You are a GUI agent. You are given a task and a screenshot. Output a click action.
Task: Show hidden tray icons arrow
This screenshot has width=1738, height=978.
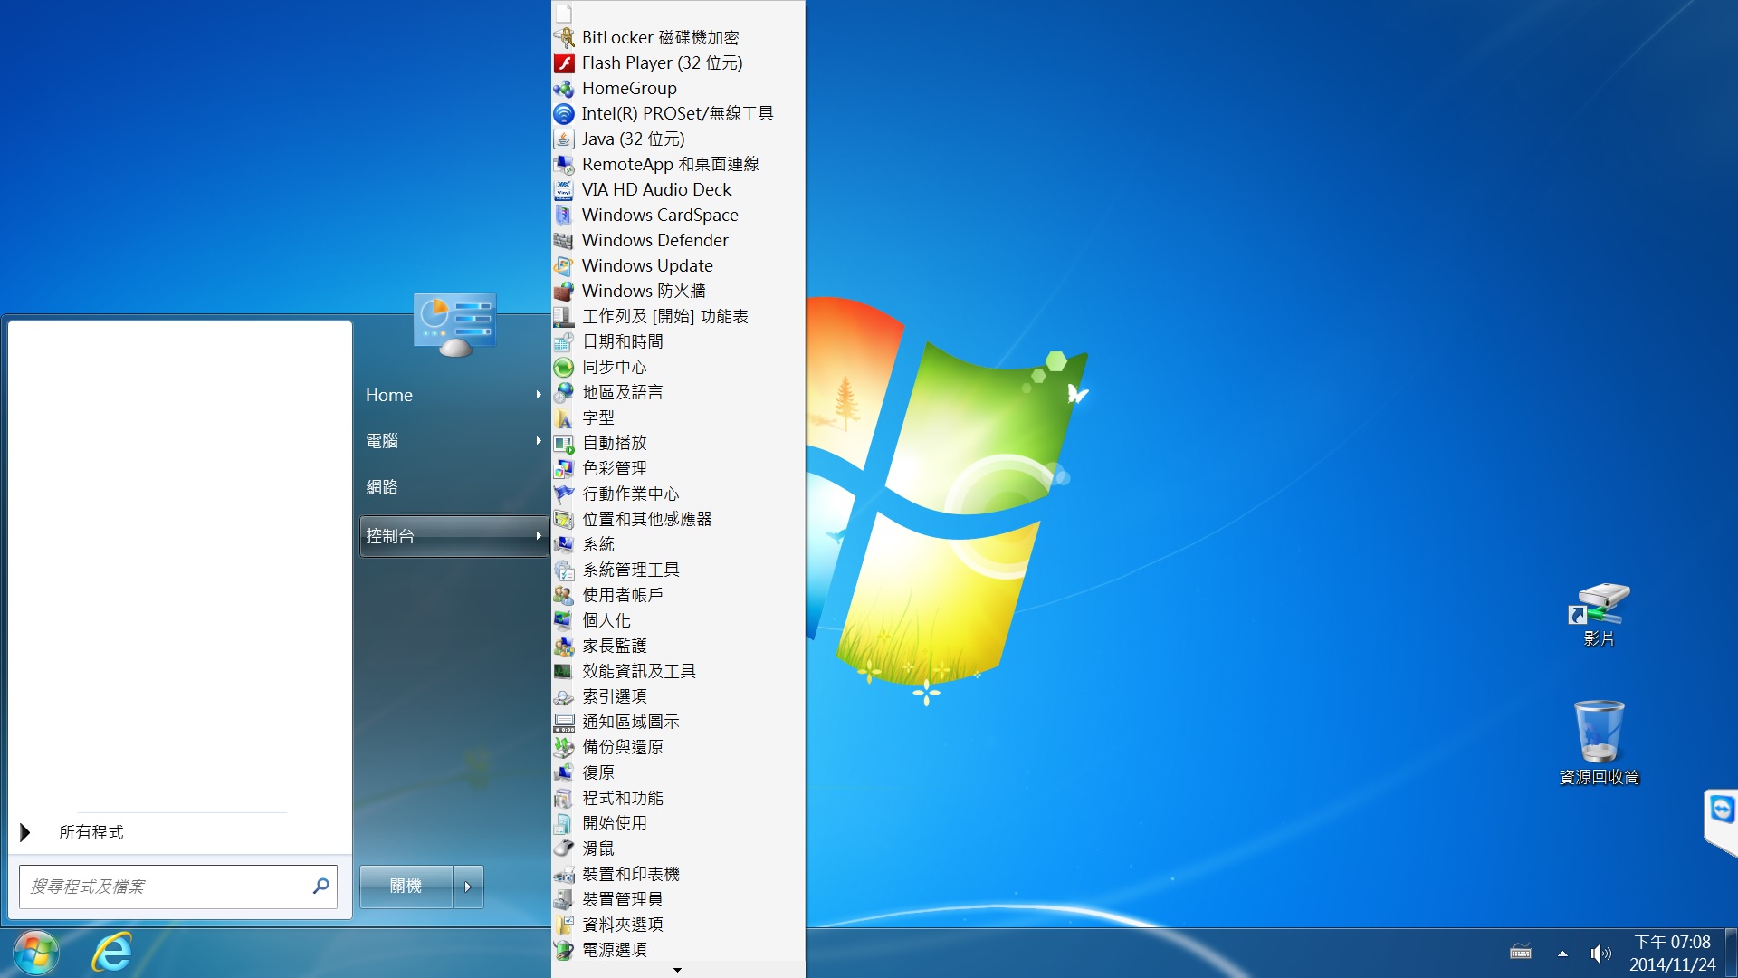pyautogui.click(x=1562, y=954)
